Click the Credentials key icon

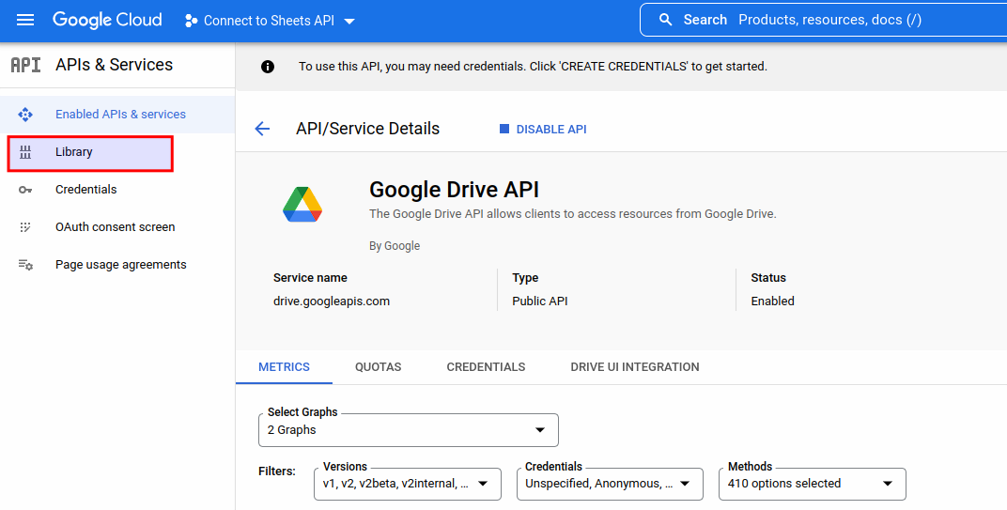pyautogui.click(x=25, y=190)
